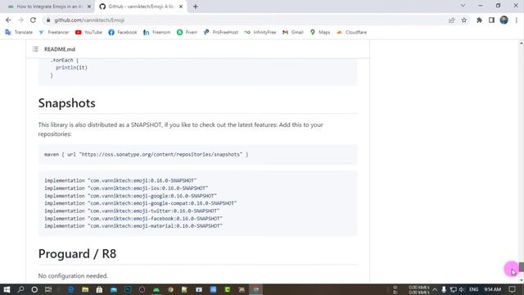The height and width of the screenshot is (295, 524).
Task: Open Cortana circle on the taskbar
Action: coord(34,289)
